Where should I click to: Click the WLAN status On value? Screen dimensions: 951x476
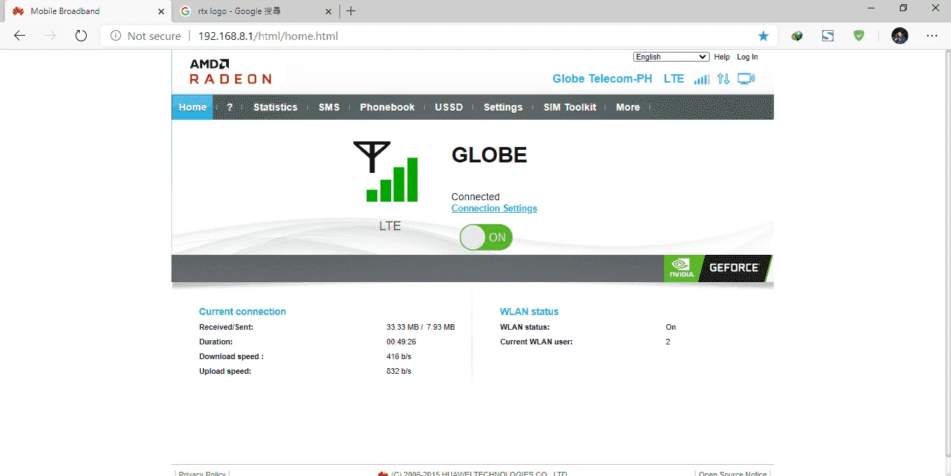pos(671,327)
